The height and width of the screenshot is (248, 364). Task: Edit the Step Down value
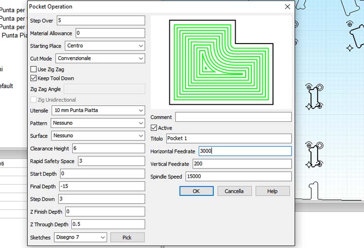102,199
